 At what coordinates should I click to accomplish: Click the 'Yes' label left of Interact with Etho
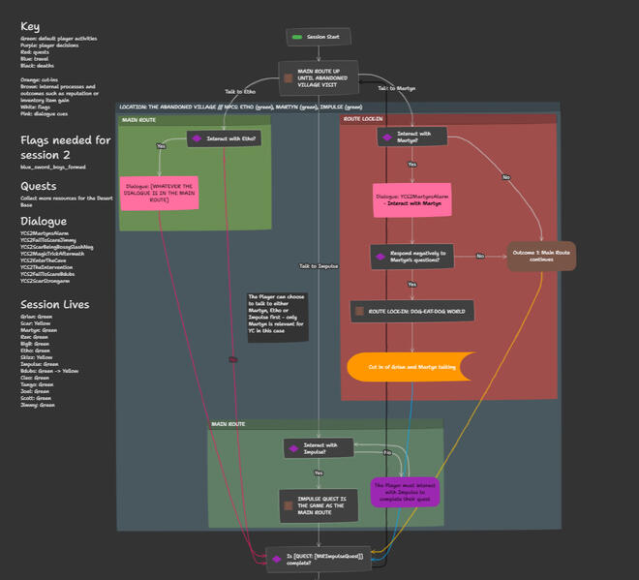coord(161,146)
